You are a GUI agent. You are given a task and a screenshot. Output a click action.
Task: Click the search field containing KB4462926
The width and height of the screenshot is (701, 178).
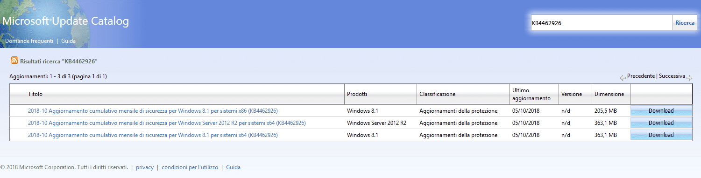point(602,22)
